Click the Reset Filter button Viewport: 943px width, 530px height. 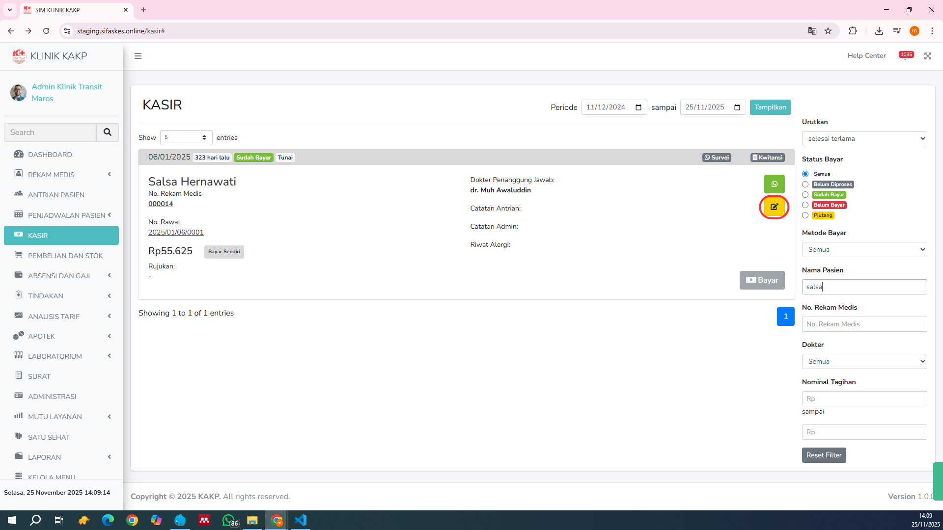[x=824, y=455]
